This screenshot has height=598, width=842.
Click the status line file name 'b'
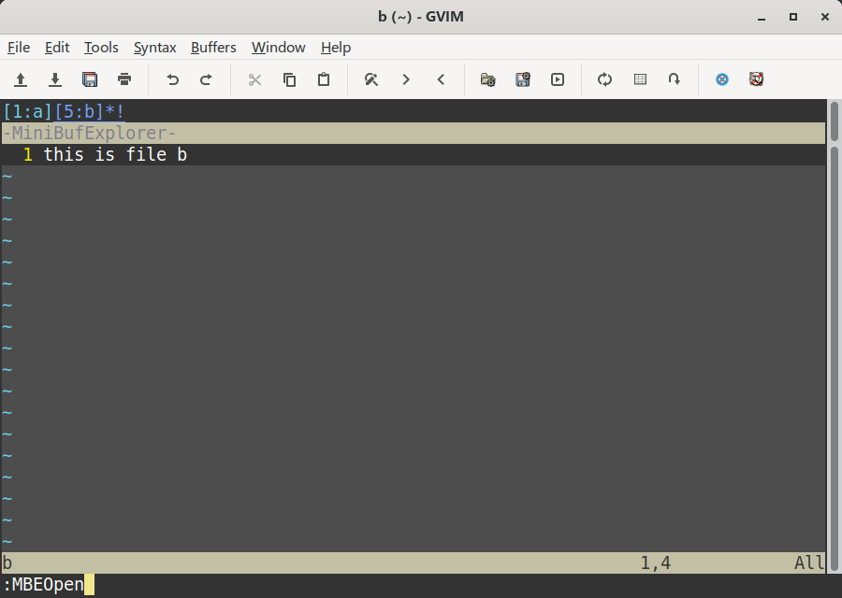pyautogui.click(x=7, y=562)
